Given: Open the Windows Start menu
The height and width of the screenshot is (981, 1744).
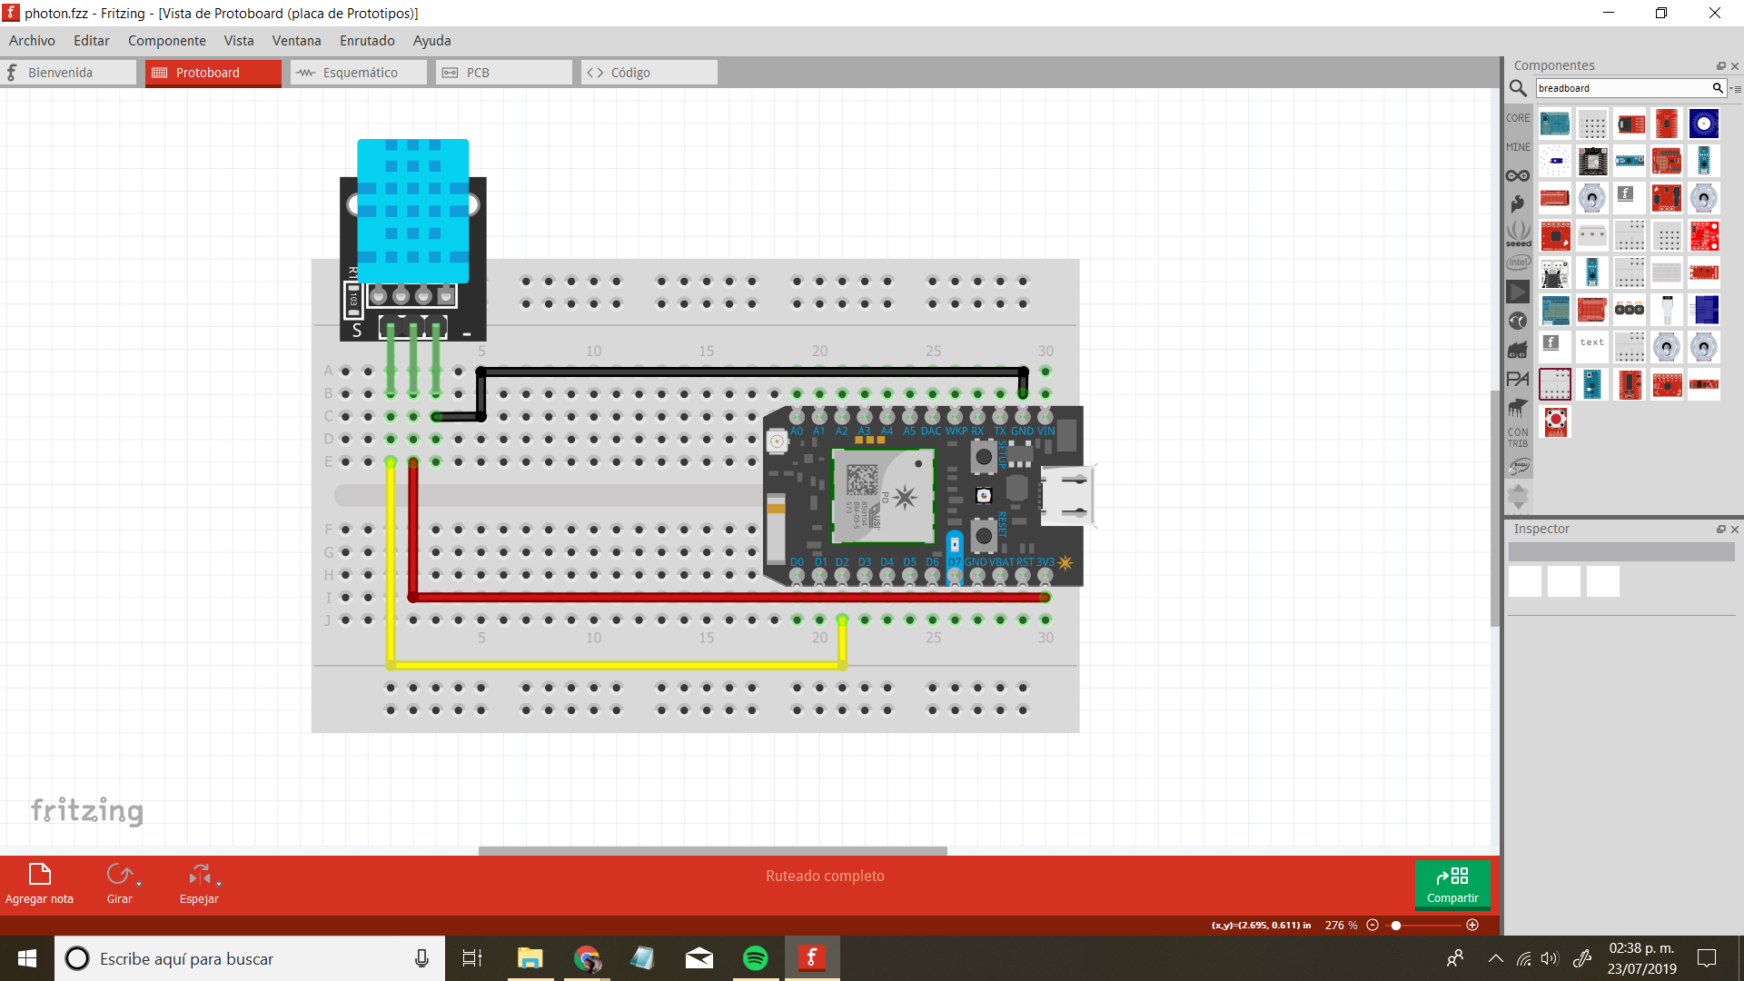Looking at the screenshot, I should coord(26,958).
